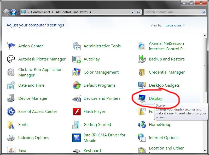Click the vertical scrollbar thumb
Viewport: 209px width, 155px height.
click(x=205, y=65)
